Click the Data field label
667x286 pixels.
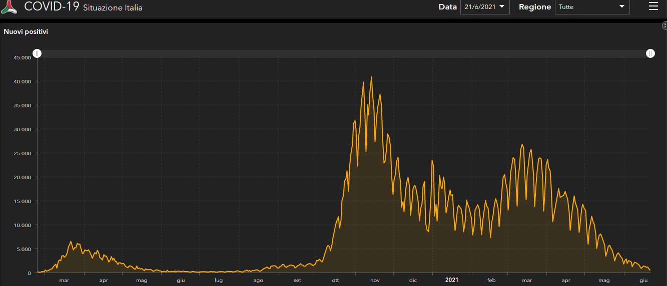447,7
